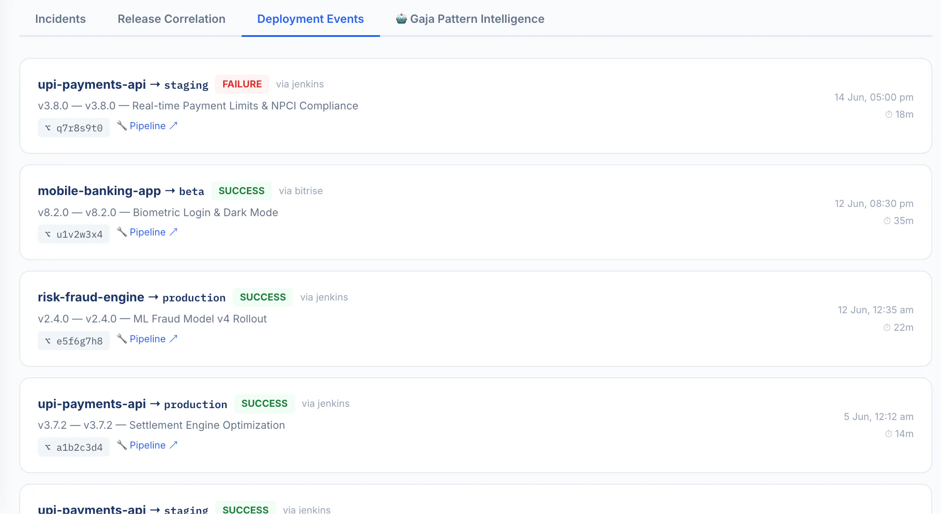
Task: Click the wrench icon next to commit e5f6g7h8
Action: click(x=122, y=339)
